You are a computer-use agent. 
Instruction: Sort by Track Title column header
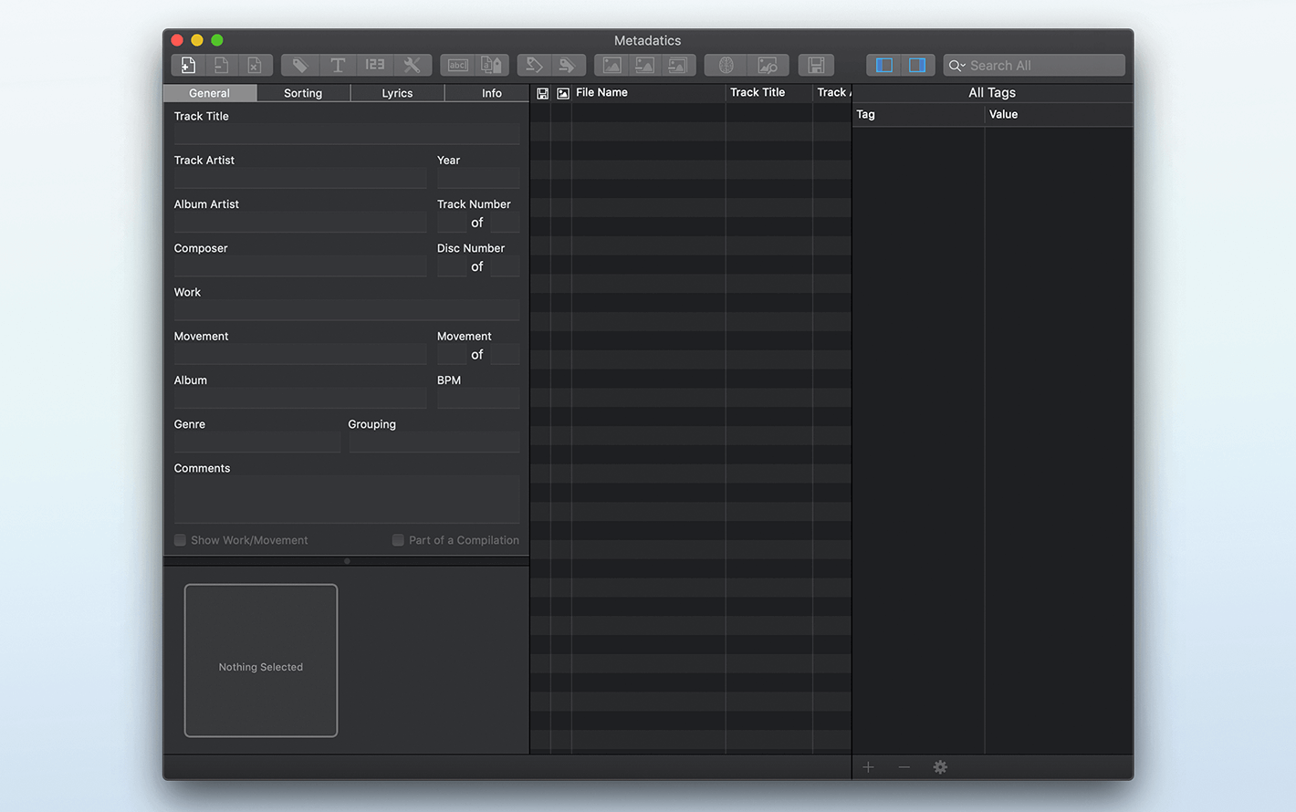tap(769, 92)
